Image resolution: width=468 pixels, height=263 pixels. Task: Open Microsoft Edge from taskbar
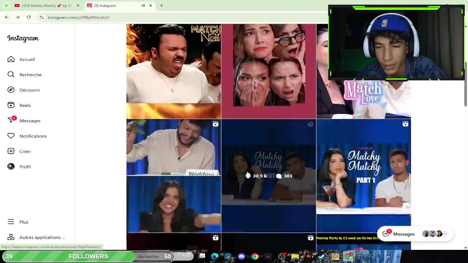point(215,256)
